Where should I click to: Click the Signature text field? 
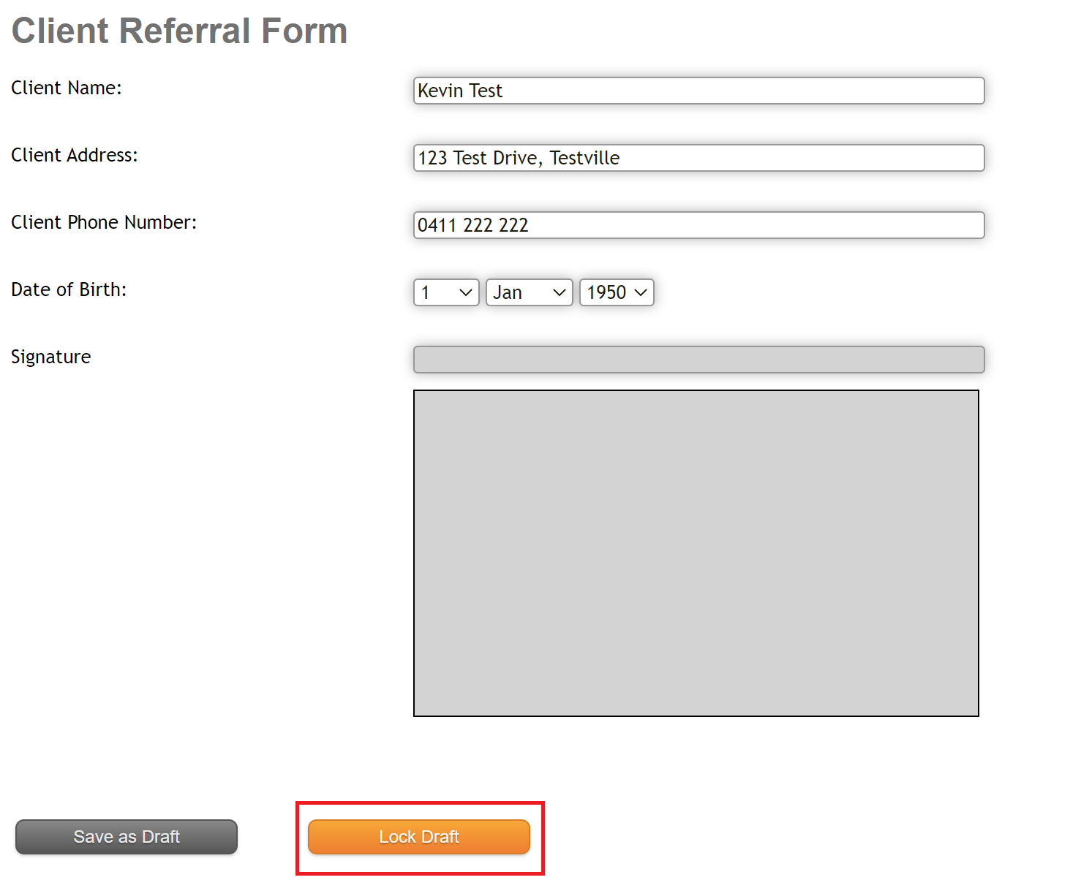tap(698, 359)
